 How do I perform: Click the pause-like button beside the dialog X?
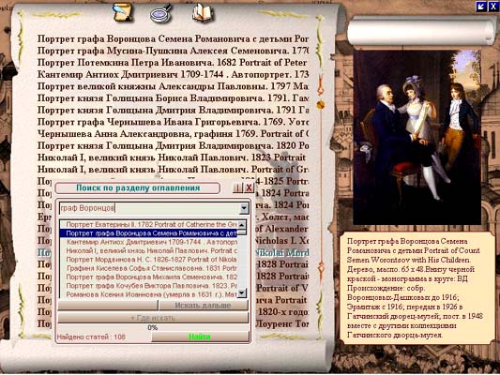pos(238,188)
